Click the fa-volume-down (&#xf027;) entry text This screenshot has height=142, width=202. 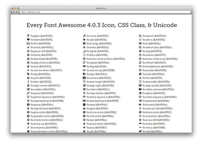tap(46, 70)
